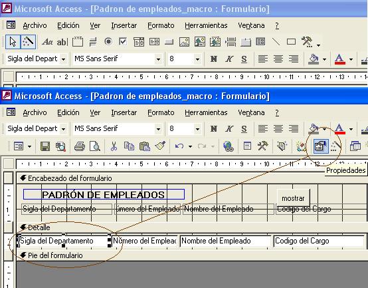Open the Properties button in lower toolbar
This screenshot has width=368, height=288.
321,146
